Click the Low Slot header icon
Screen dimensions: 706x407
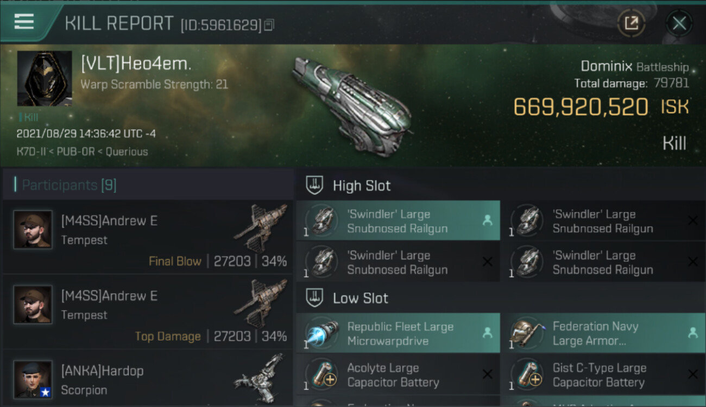(315, 298)
